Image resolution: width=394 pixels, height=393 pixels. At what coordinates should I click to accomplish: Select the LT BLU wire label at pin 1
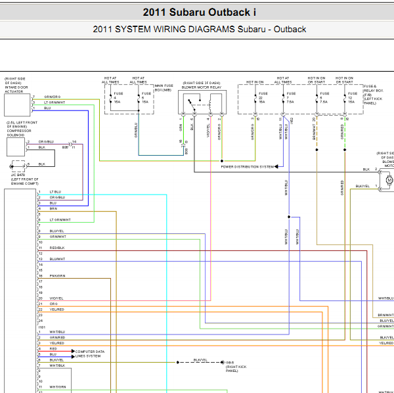55,192
